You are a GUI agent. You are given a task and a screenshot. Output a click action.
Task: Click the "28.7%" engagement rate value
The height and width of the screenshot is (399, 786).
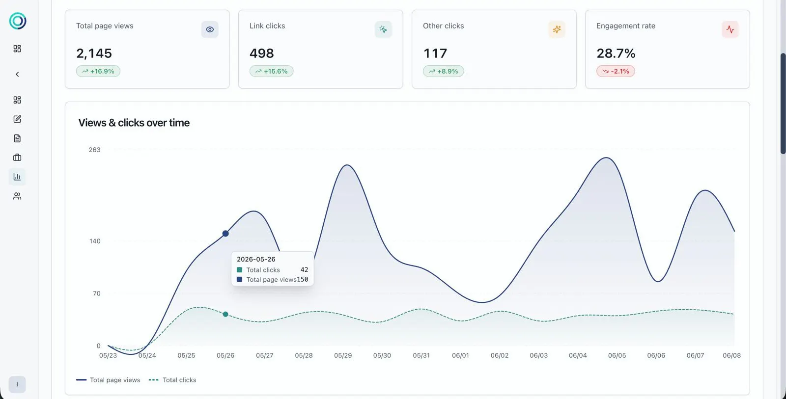pyautogui.click(x=616, y=53)
